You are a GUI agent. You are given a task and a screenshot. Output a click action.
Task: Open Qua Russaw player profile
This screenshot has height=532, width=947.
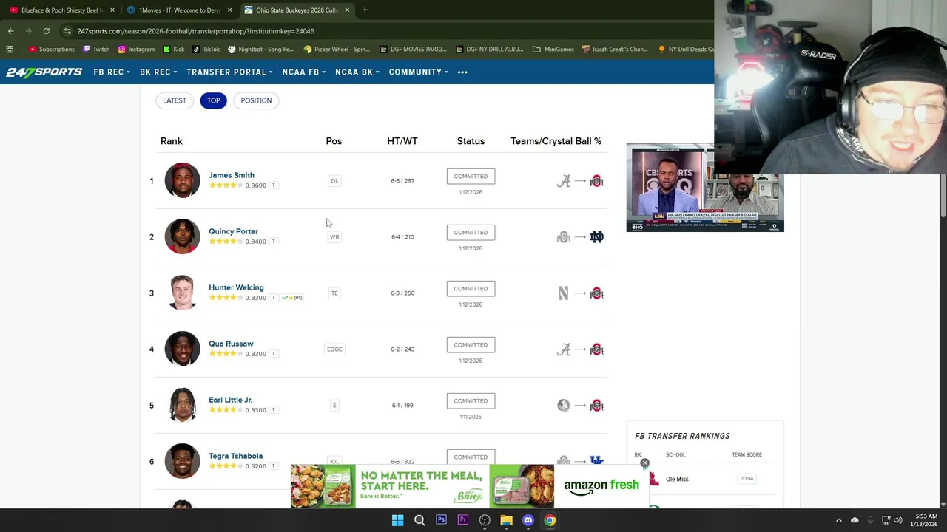(x=231, y=344)
